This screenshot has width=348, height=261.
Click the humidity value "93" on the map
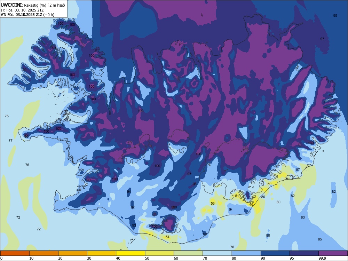pyautogui.click(x=134, y=225)
